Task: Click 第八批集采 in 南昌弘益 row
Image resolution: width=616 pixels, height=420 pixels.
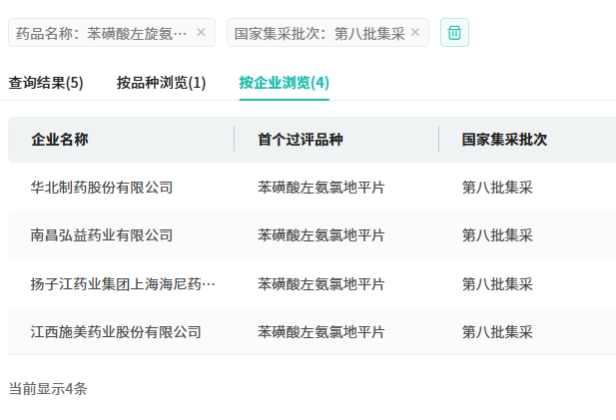Action: [497, 235]
